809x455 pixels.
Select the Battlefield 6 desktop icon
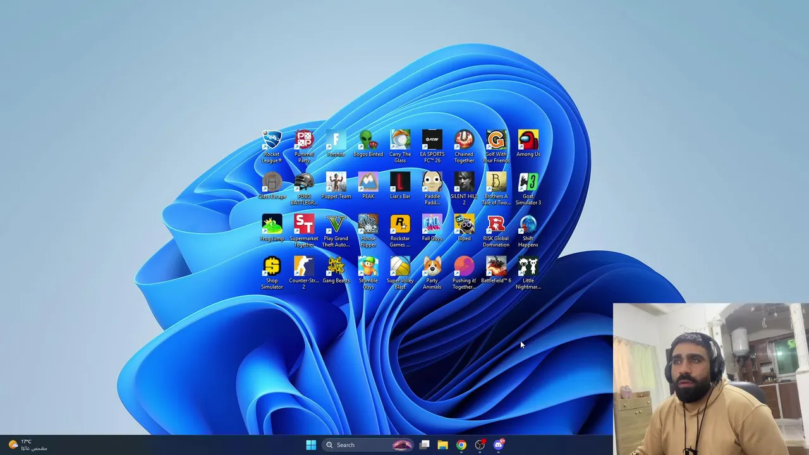tap(496, 270)
